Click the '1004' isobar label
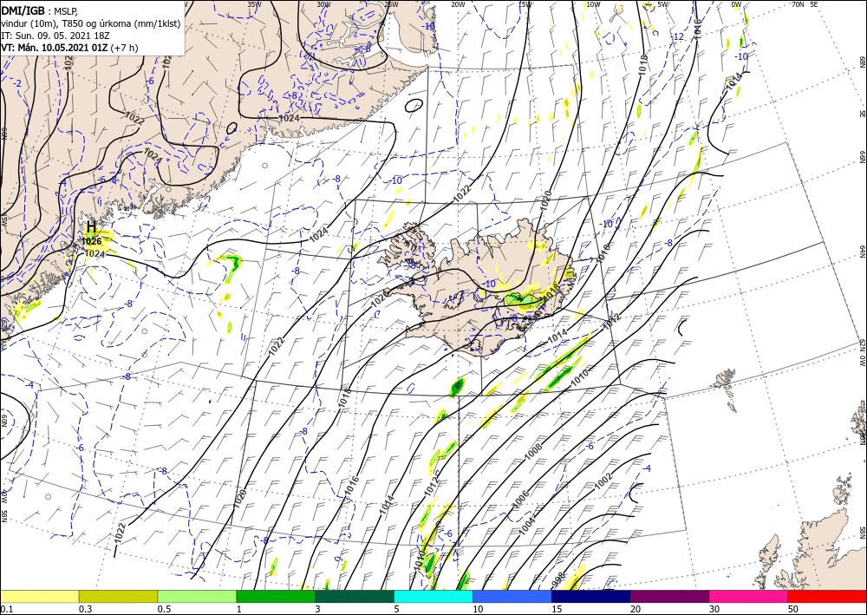 point(527,525)
